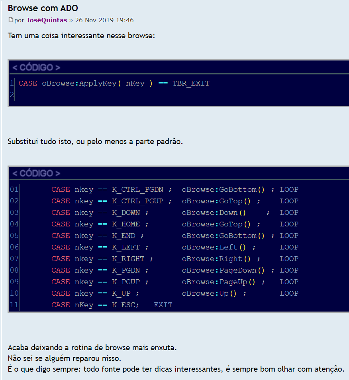
Task: Open the "Browse com ADO" post title
Action: [43, 8]
